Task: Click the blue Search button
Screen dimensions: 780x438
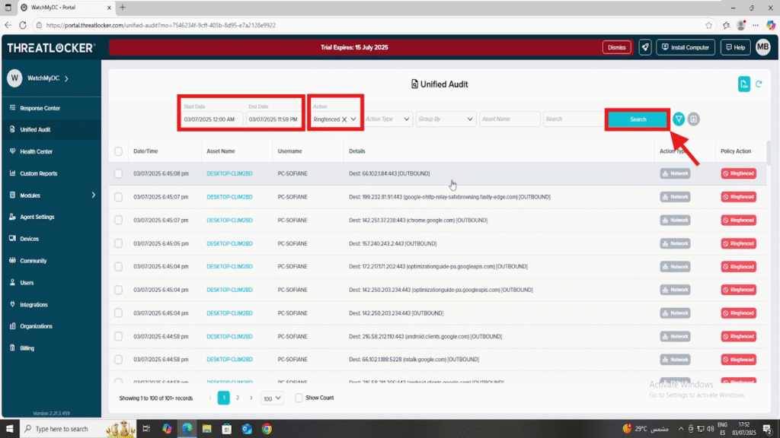Action: click(638, 119)
